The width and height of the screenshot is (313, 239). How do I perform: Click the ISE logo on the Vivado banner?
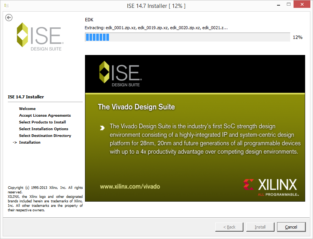(x=121, y=74)
